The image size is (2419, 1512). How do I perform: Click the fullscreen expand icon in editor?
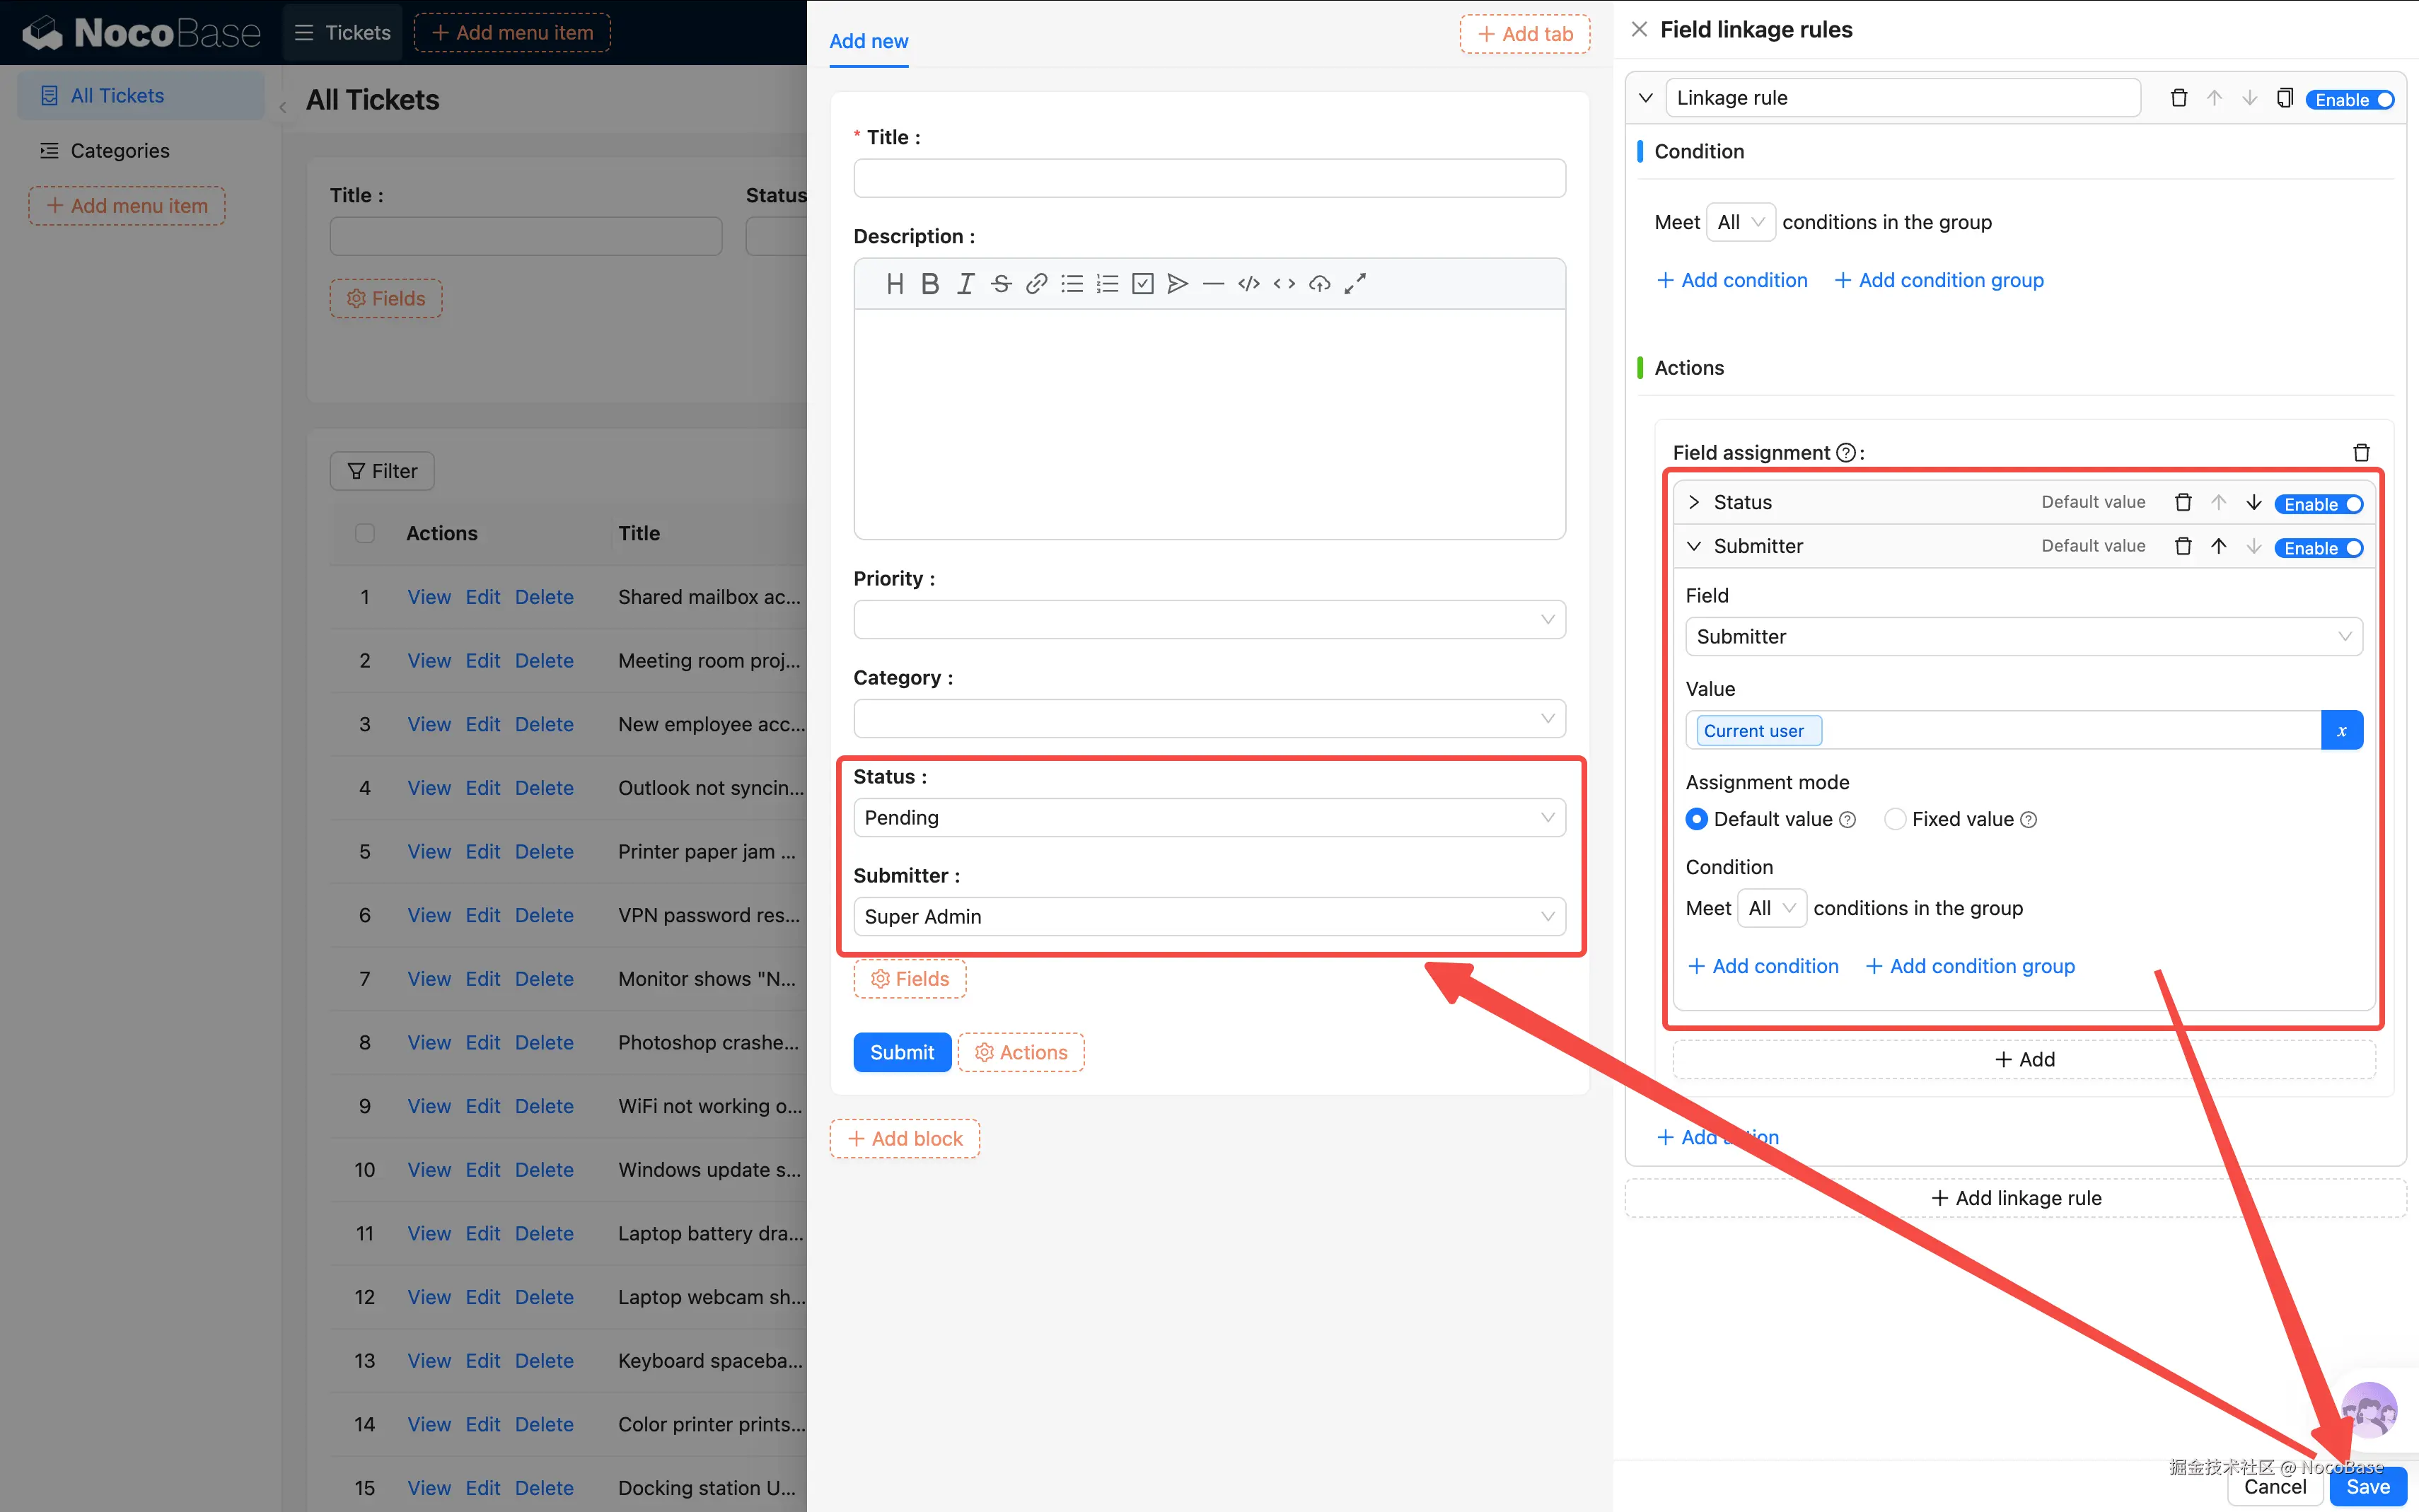pyautogui.click(x=1355, y=284)
